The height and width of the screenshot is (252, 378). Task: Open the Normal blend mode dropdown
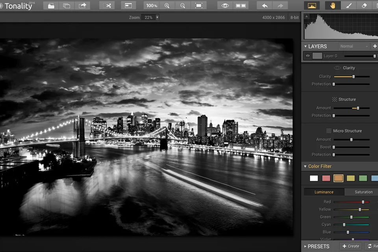pyautogui.click(x=354, y=46)
